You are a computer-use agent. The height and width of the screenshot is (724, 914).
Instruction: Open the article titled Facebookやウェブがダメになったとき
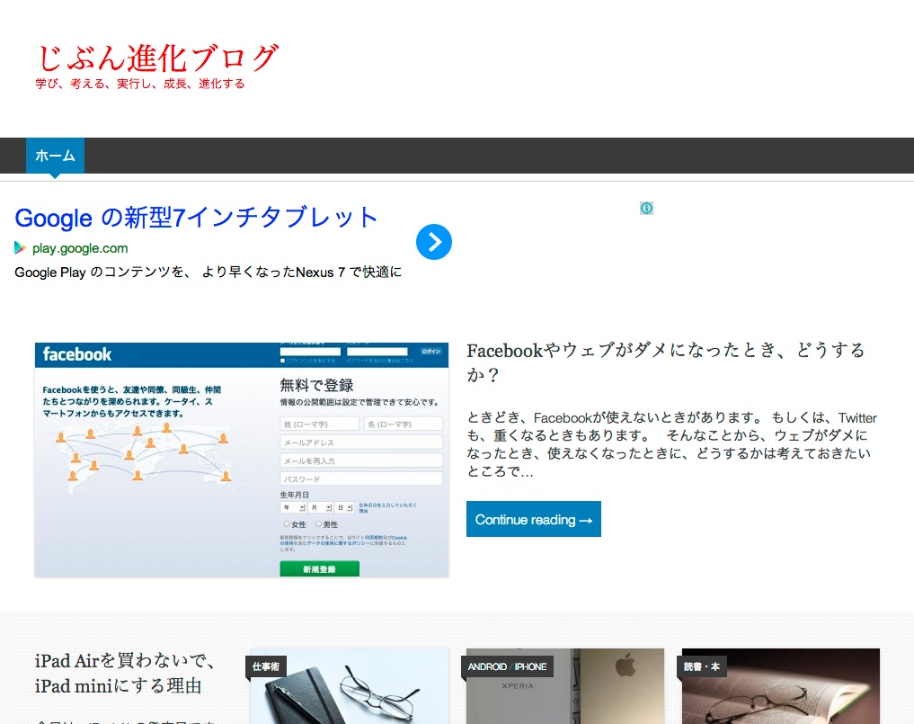tap(666, 362)
